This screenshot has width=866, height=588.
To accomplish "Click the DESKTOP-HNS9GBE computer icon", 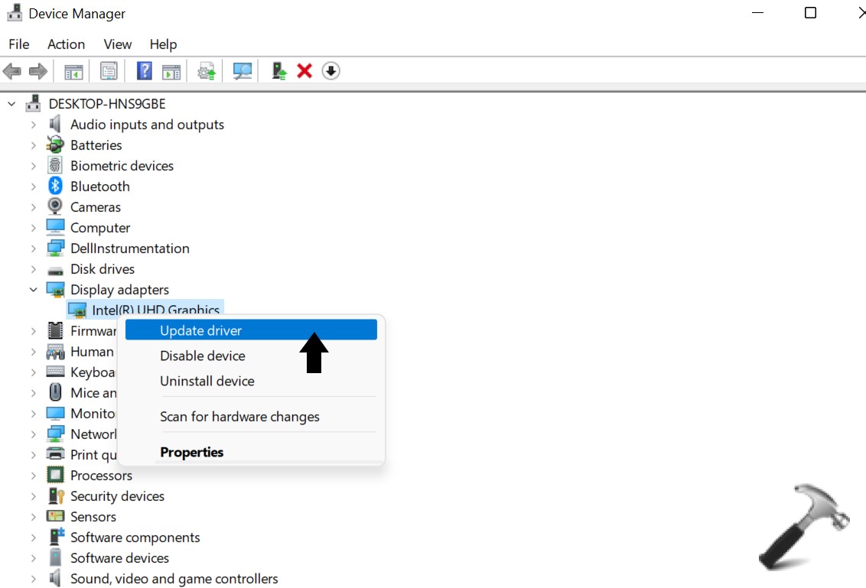I will point(34,103).
